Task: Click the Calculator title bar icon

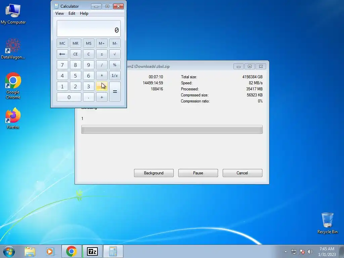Action: (x=56, y=6)
